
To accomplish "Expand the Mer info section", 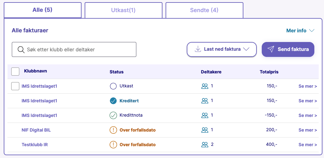I will click(x=300, y=30).
